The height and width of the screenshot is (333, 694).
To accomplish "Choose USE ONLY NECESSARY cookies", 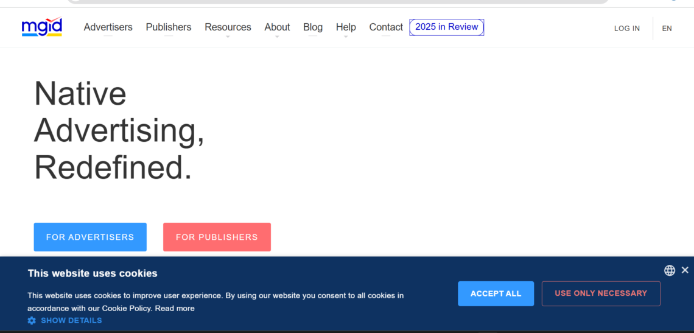I will [600, 293].
